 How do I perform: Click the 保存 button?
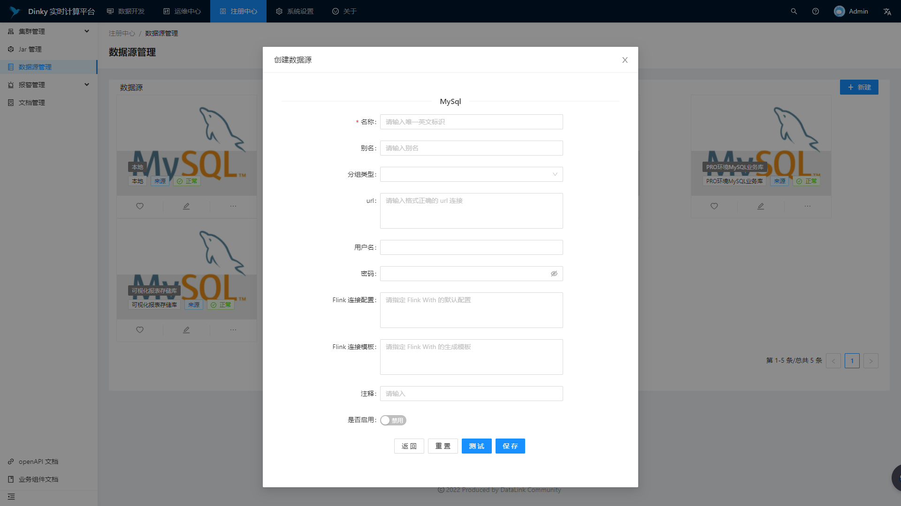510,446
